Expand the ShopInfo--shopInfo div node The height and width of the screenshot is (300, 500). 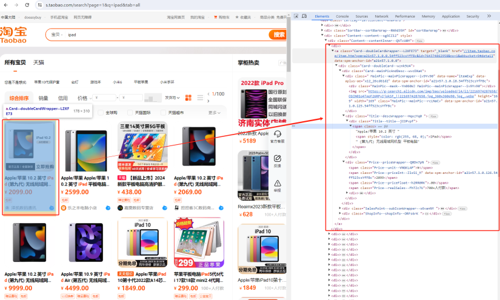tap(340, 213)
